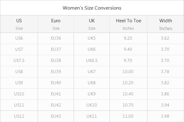Click the UK6.5 cell
Viewport: 184px width, 122px height.
click(x=92, y=61)
